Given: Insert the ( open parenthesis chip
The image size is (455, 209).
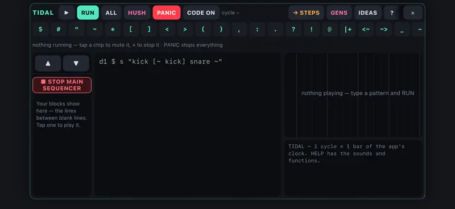Looking at the screenshot, I should [203, 30].
